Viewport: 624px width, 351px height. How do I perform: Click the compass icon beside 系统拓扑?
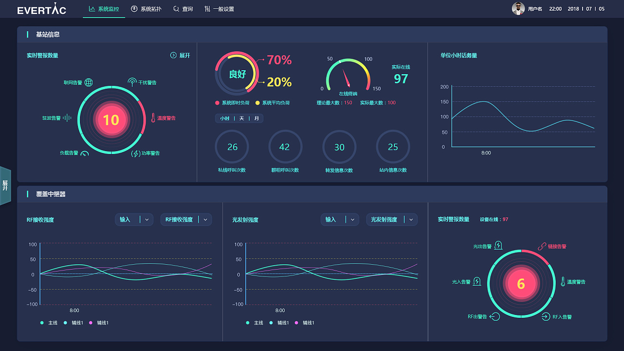pos(134,9)
